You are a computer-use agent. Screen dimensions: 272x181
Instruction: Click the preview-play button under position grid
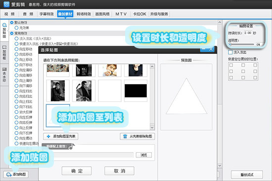tap(247, 175)
